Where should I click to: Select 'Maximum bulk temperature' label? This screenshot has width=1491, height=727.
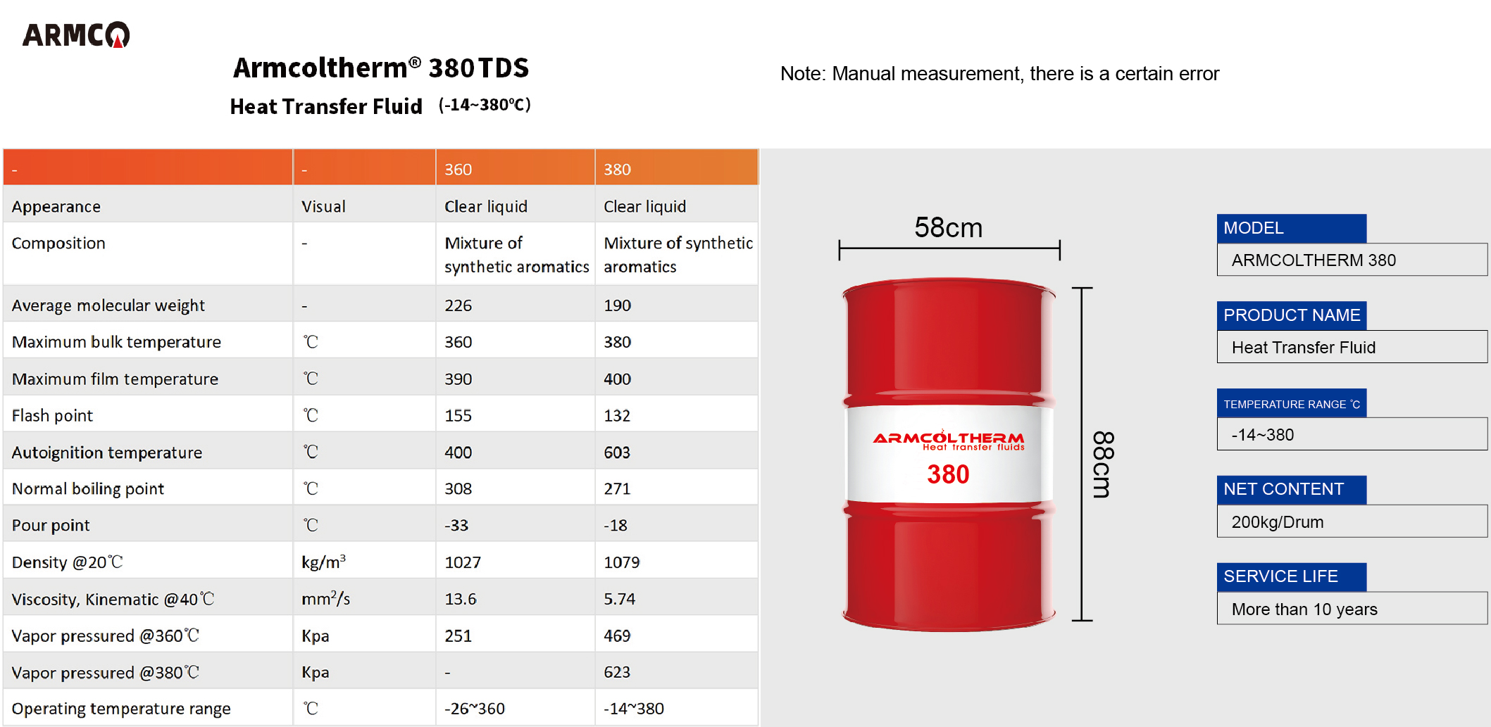tap(116, 342)
